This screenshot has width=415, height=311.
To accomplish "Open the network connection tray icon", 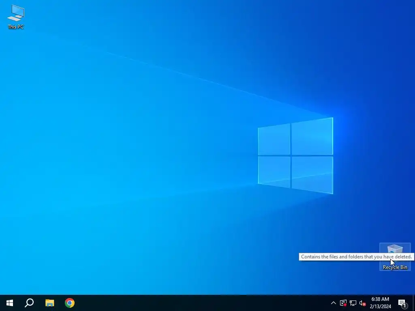I will 353,303.
